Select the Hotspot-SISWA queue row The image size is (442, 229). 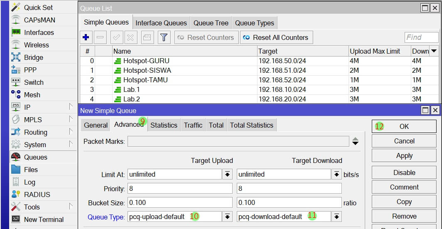click(147, 70)
